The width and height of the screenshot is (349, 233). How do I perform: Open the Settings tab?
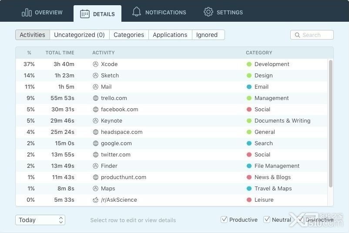click(x=223, y=12)
